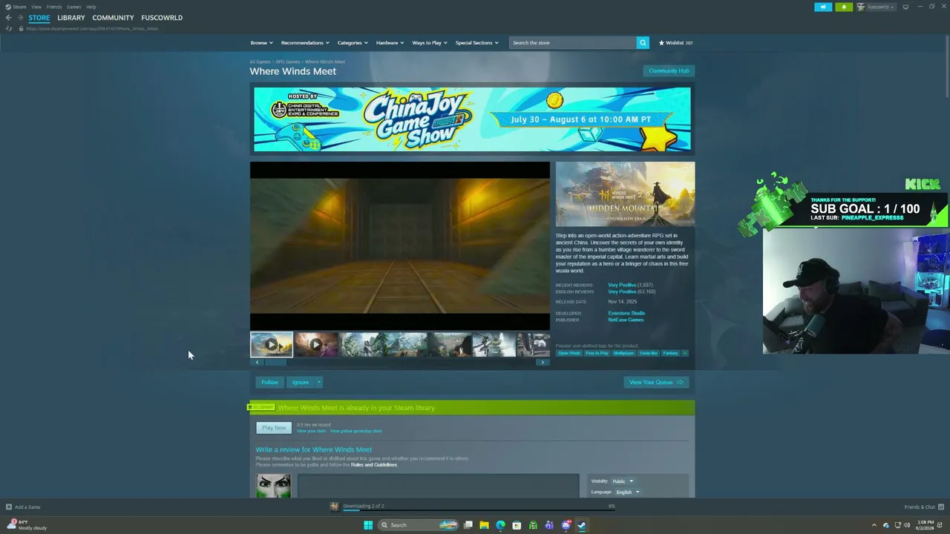The height and width of the screenshot is (534, 950).
Task: Go back using the Steam back arrow
Action: (8, 18)
